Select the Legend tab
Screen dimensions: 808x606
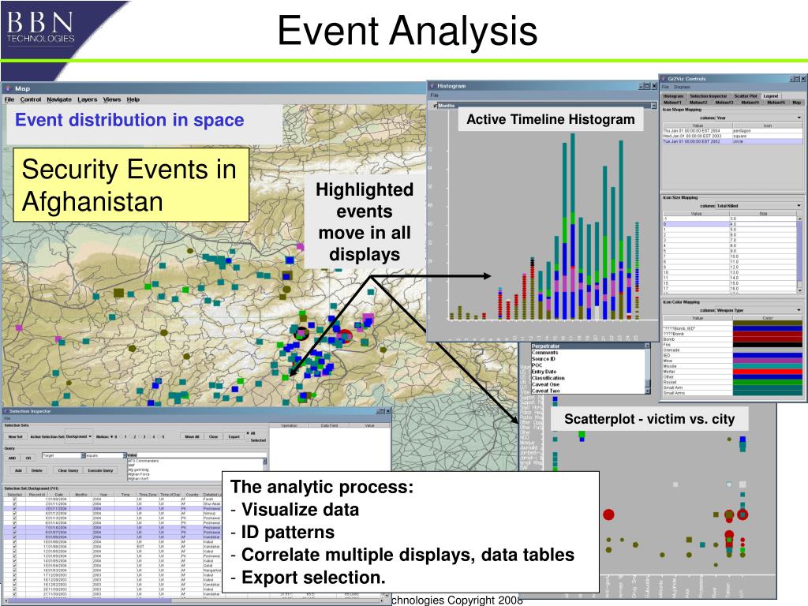coord(771,96)
